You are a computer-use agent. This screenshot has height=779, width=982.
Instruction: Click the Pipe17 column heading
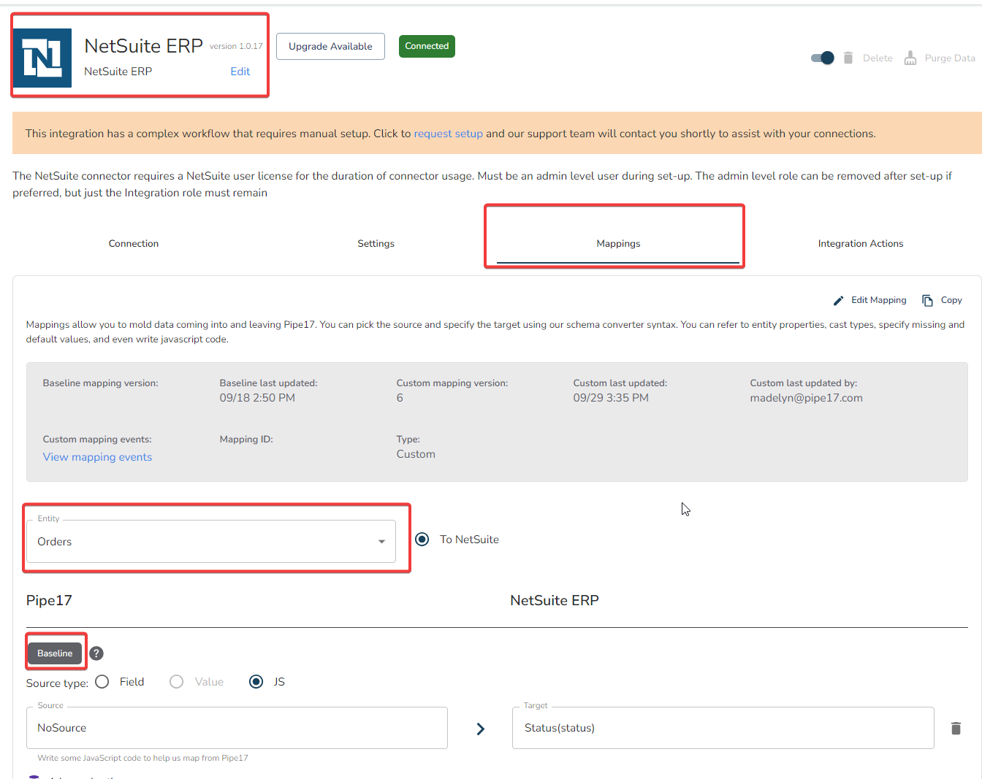click(x=49, y=601)
